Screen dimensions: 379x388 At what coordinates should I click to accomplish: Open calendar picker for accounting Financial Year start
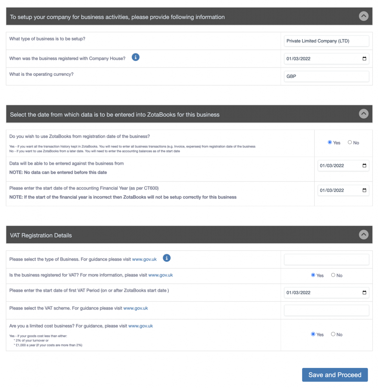tap(364, 190)
